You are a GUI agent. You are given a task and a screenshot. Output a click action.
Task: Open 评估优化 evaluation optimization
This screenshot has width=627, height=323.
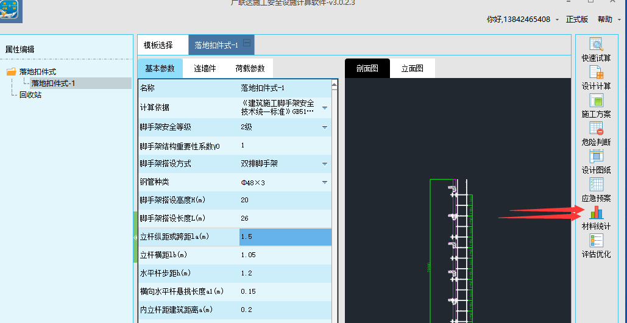596,246
